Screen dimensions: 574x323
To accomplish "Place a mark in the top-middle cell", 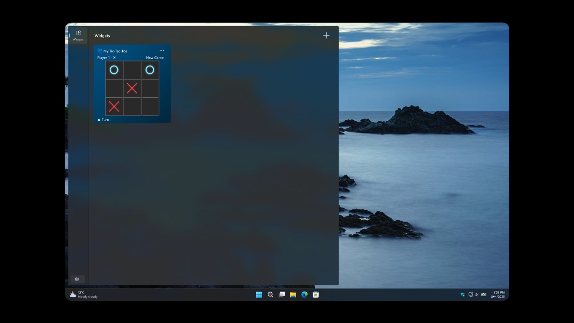I will tap(132, 70).
